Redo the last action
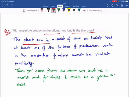129x97 pixels. 12,6
